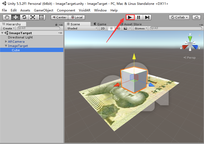The height and width of the screenshot is (144, 204).
Task: Click the center cube of orientation gizmo
Action: 190,45
